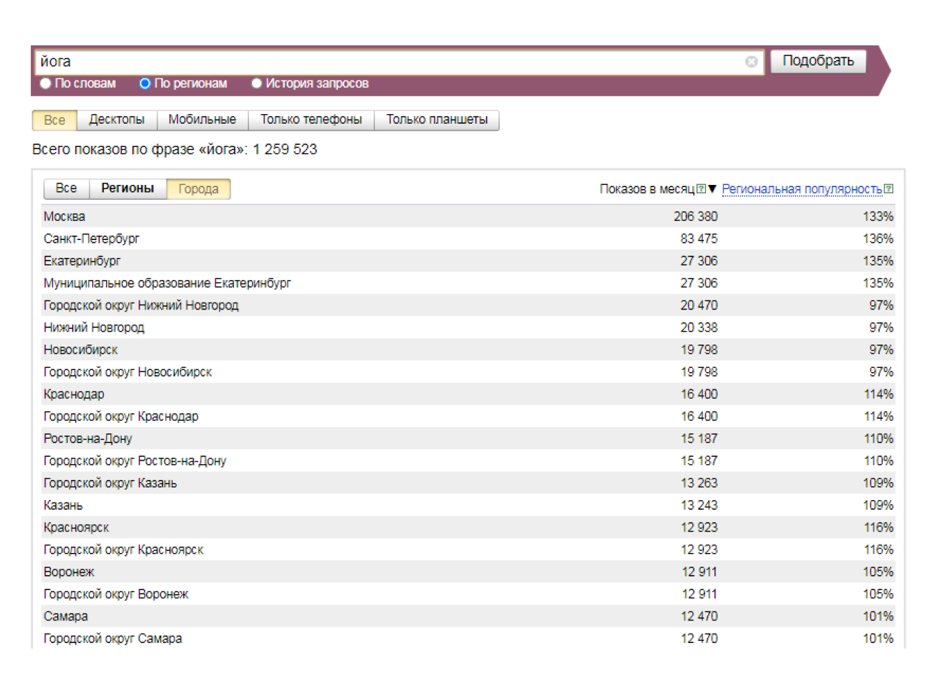936x694 pixels.
Task: Click into the search field containing 'йога'
Action: (x=385, y=62)
